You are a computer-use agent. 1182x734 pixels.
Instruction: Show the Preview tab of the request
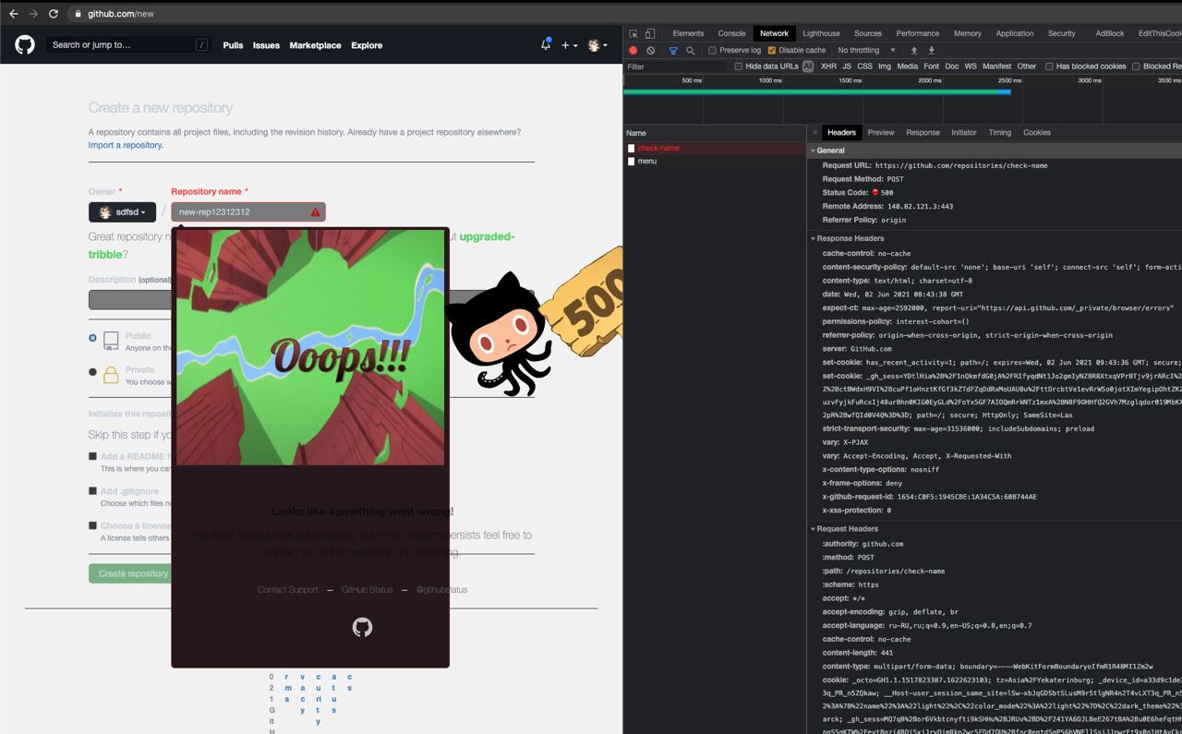pos(881,133)
